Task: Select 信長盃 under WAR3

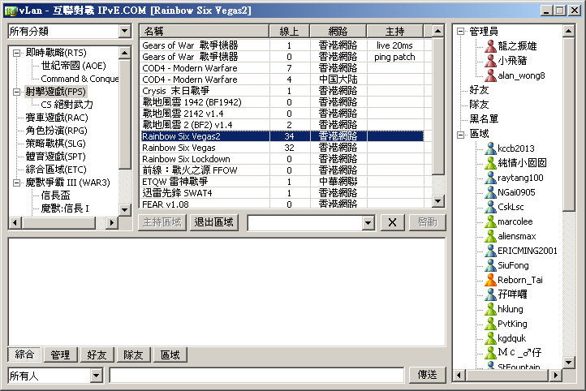Action: pos(56,195)
